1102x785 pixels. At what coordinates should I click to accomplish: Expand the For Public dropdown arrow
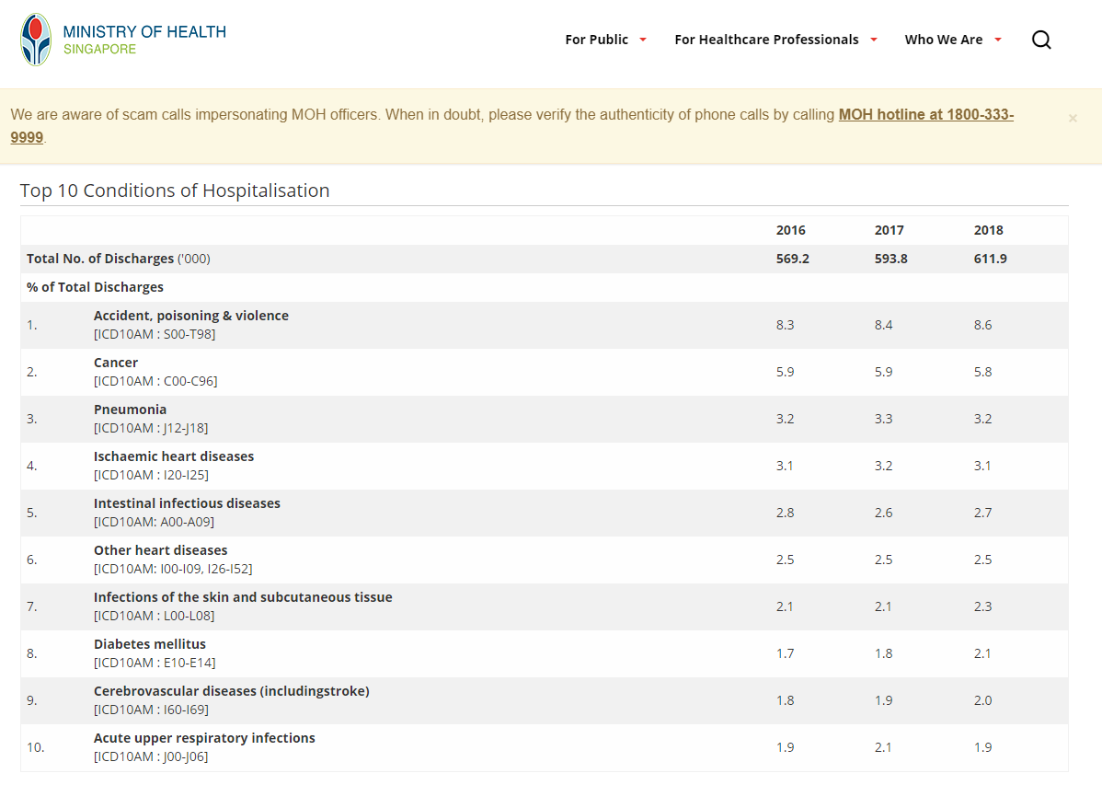click(x=642, y=40)
